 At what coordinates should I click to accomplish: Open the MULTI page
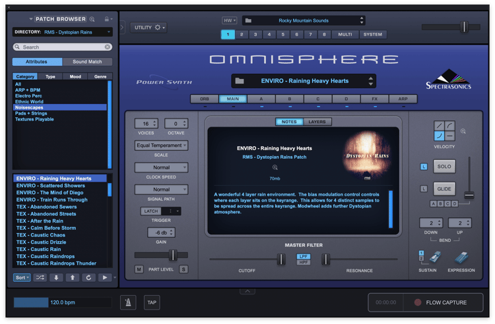click(345, 34)
